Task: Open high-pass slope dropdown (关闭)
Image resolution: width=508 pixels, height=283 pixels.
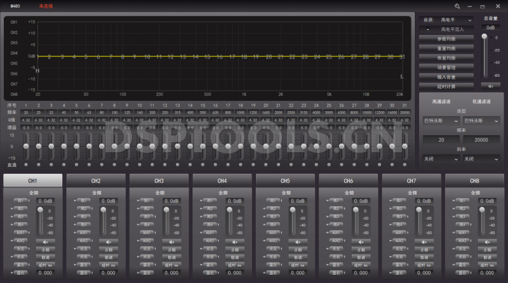Action: click(441, 159)
